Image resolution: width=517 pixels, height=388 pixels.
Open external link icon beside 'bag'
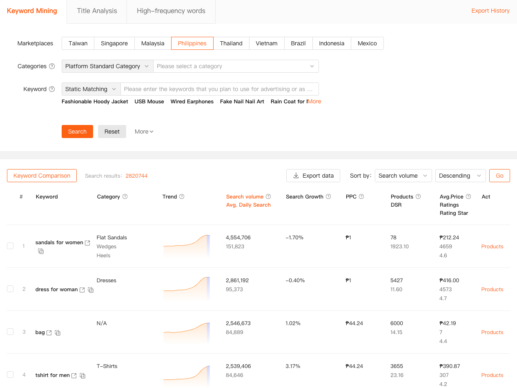[x=49, y=333]
